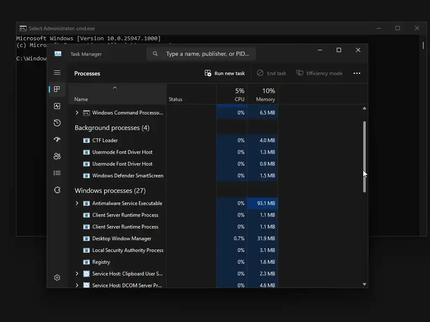Select the Windows Defender SmartScreen row
The height and width of the screenshot is (322, 430).
(x=173, y=176)
